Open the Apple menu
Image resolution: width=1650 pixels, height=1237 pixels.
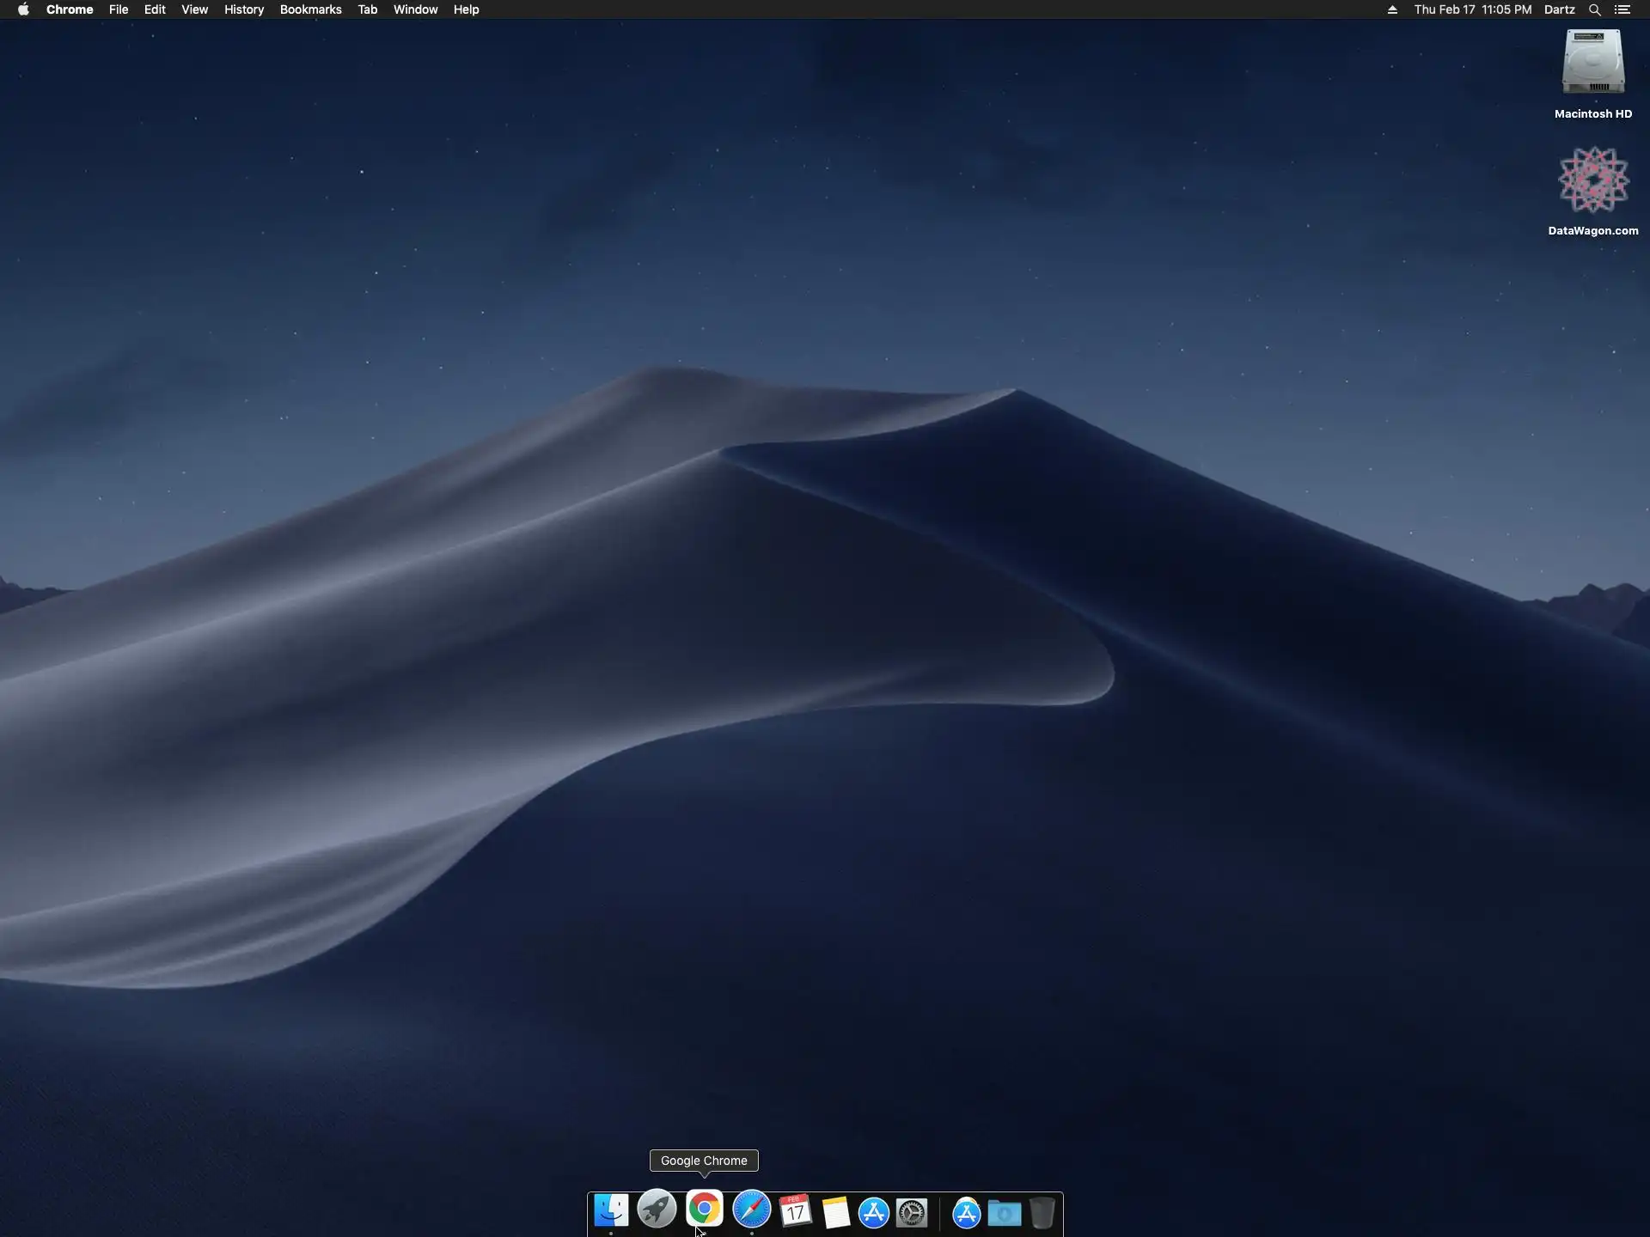pyautogui.click(x=23, y=9)
